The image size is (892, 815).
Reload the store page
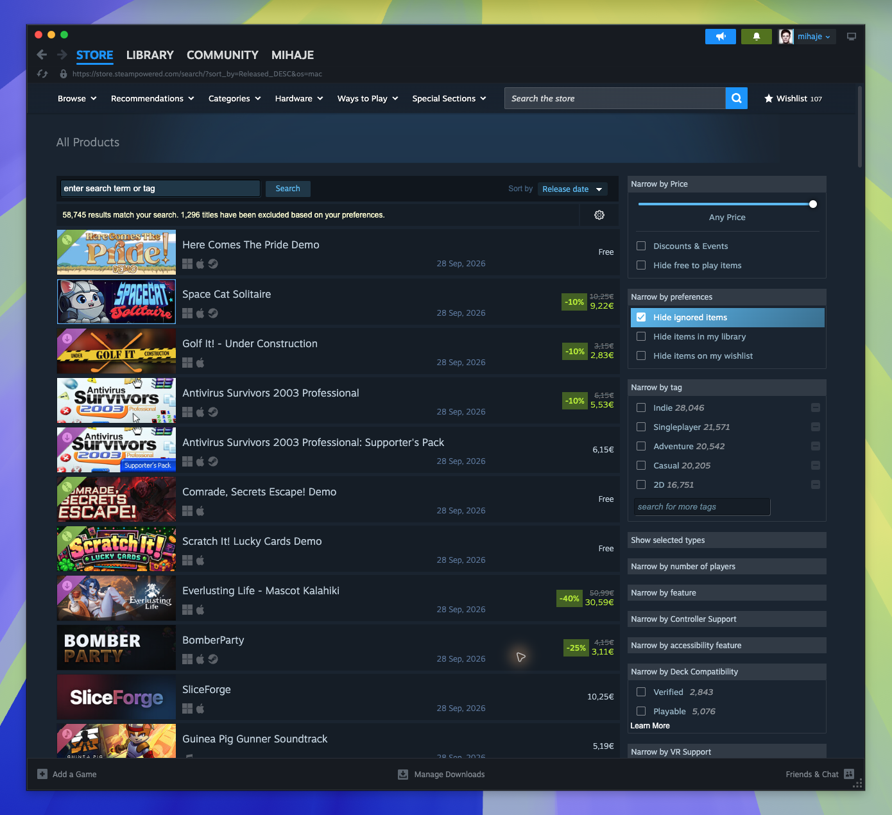(x=42, y=74)
